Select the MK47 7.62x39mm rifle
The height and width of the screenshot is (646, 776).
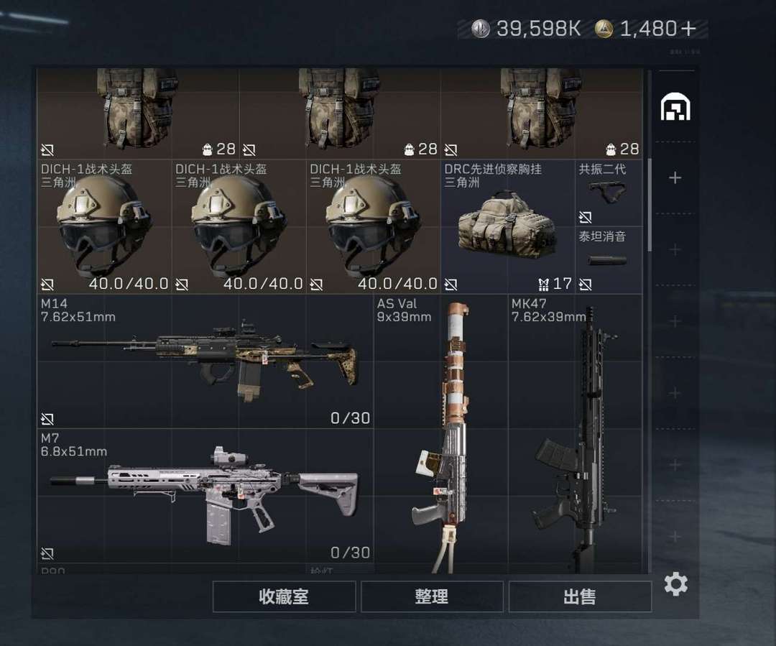coord(576,433)
